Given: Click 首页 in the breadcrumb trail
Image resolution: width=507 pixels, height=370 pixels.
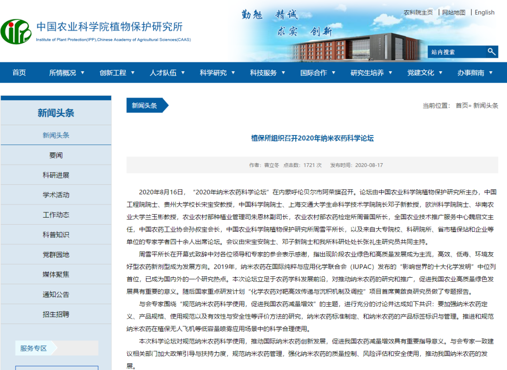Looking at the screenshot, I should 462,106.
